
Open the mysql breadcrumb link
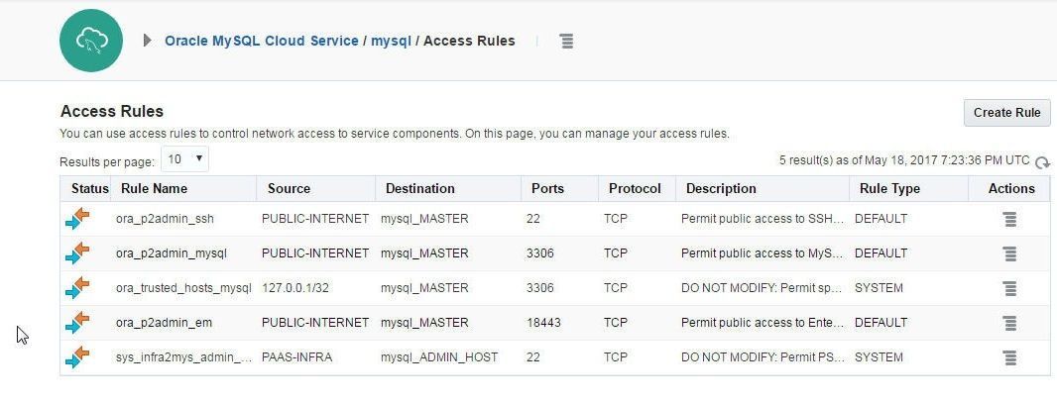tap(391, 41)
